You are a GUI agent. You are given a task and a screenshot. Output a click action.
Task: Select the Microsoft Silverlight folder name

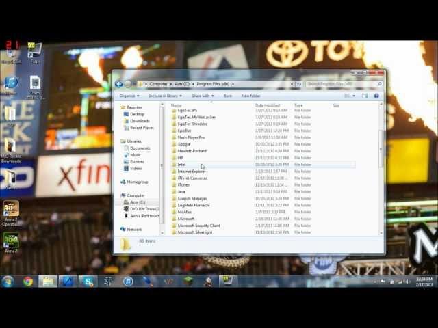coord(195,232)
